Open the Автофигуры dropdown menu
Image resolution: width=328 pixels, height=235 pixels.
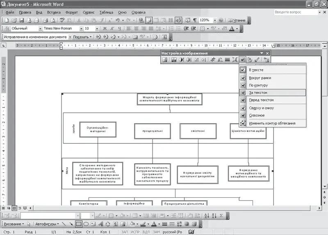(47, 224)
